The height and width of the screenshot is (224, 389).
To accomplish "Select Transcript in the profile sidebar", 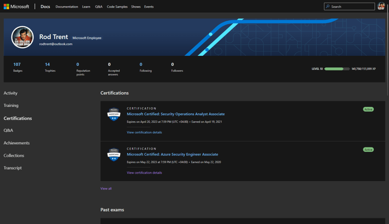I will pyautogui.click(x=13, y=168).
